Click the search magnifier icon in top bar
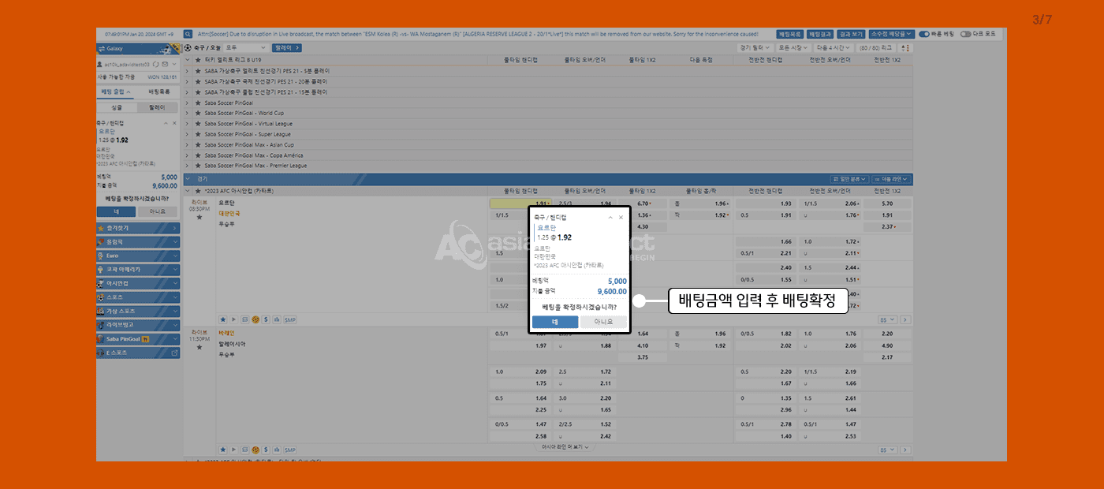 [x=188, y=35]
